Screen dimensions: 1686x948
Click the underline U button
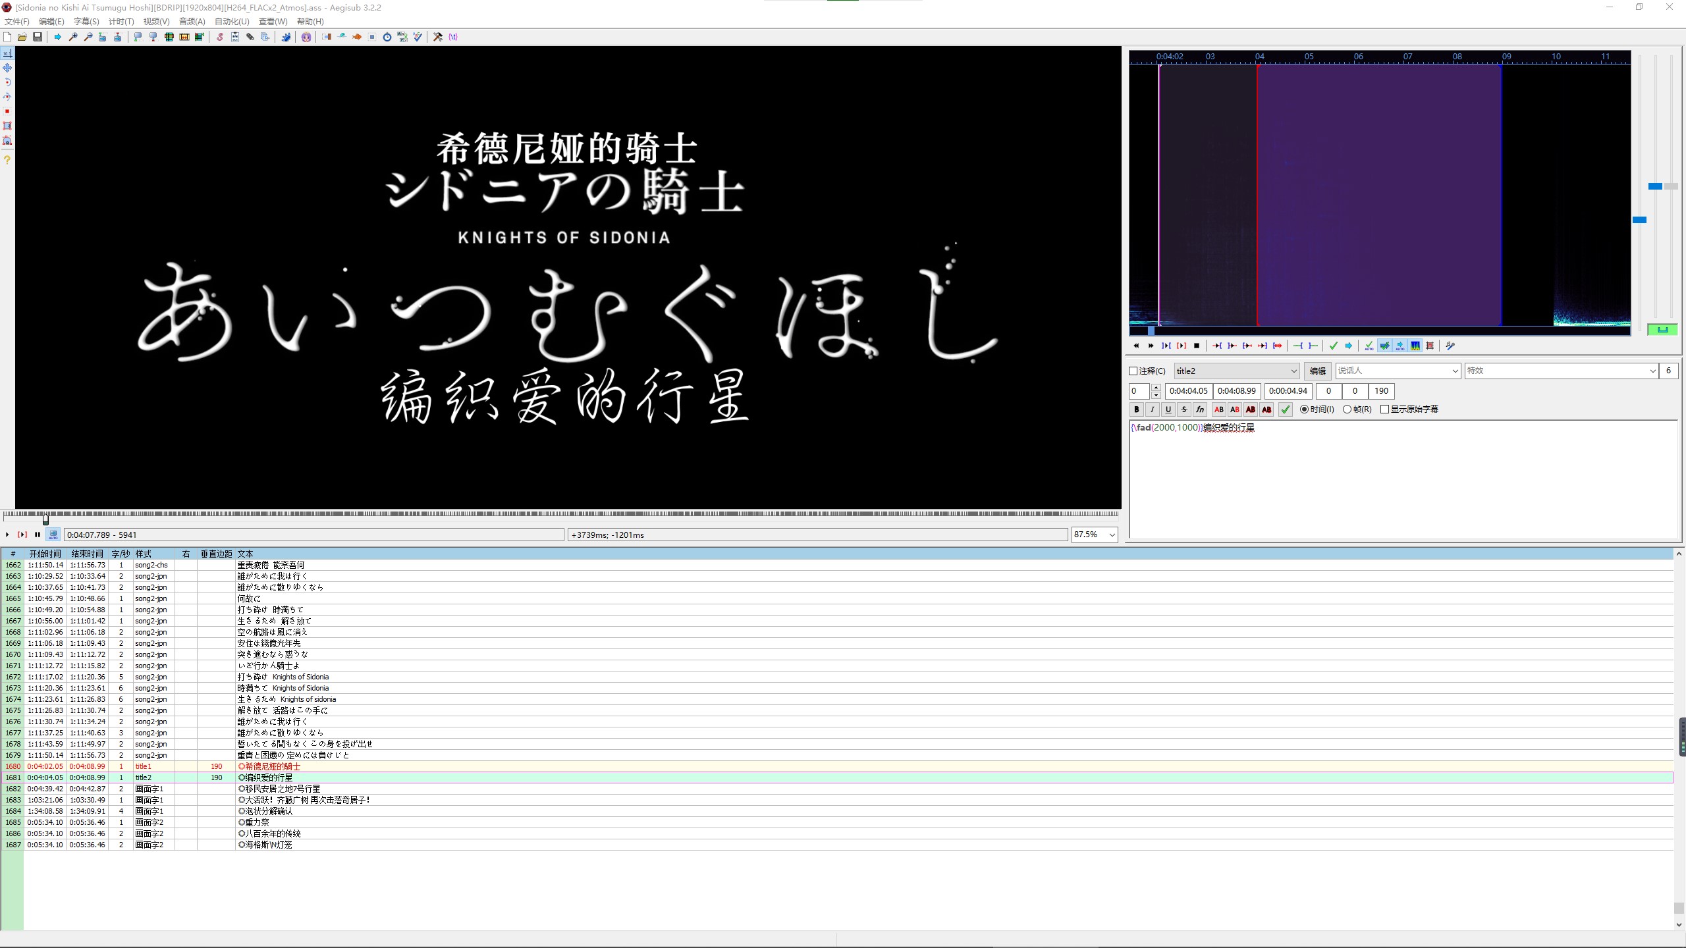1168,409
